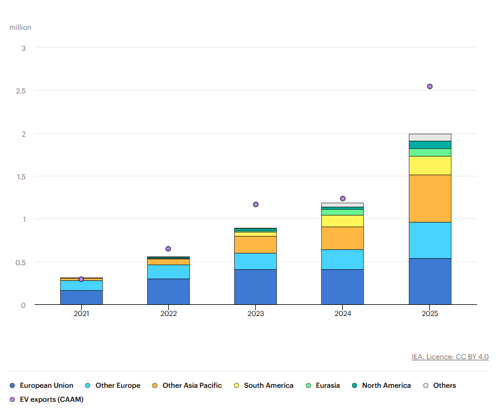This screenshot has height=410, width=497.
Task: Select the 2022 EV exports purple marker
Action: click(x=168, y=249)
